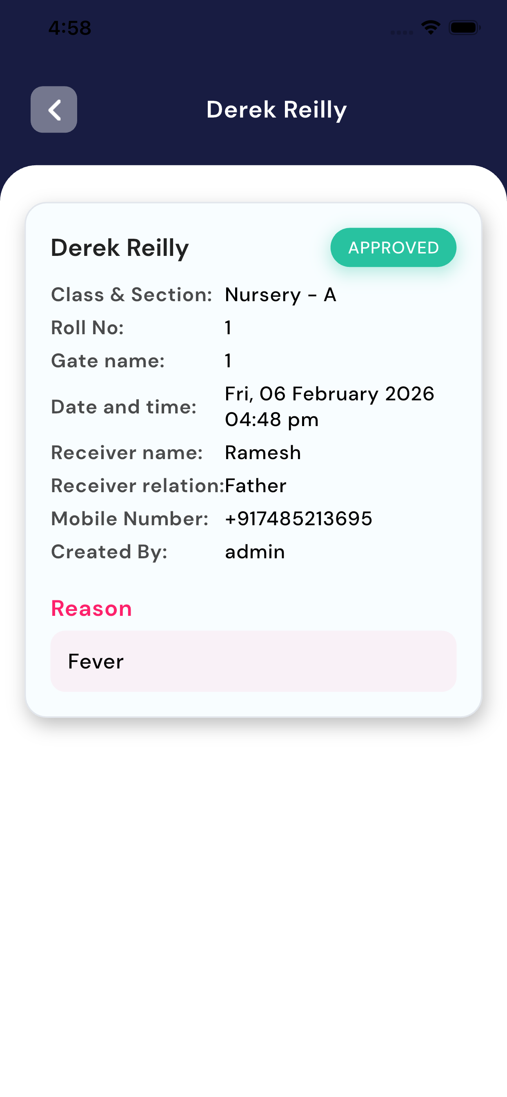Tap the Created By label
Viewport: 507px width, 1097px height.
pyautogui.click(x=109, y=551)
